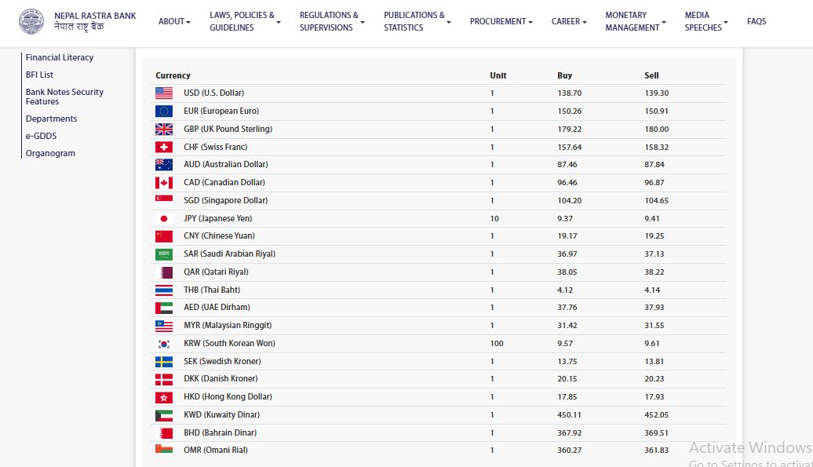Expand the CAREER dropdown menu
Screen dimensions: 813x467
(569, 21)
